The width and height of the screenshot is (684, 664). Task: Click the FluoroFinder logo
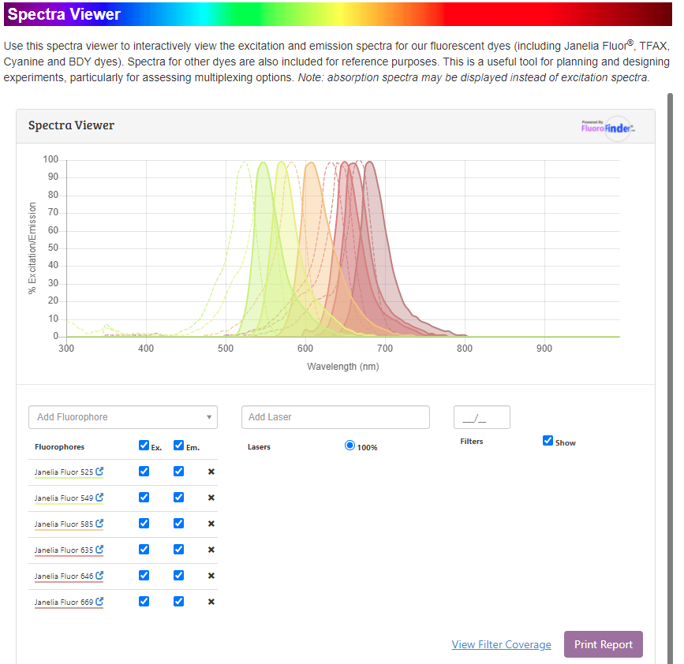pos(607,127)
